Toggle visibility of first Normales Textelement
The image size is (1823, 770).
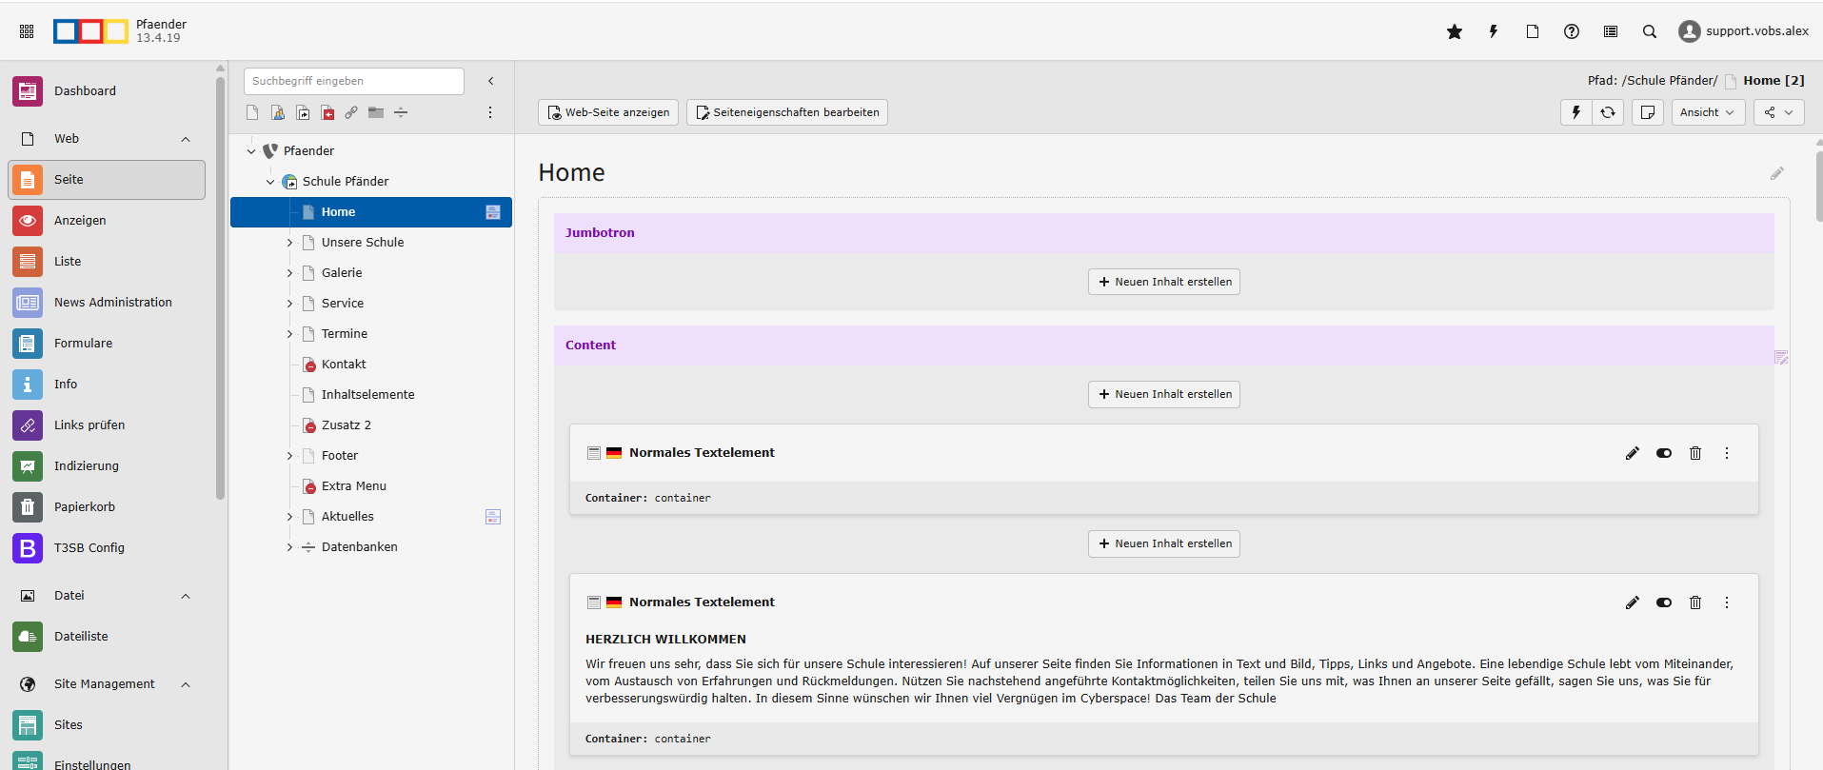pyautogui.click(x=1663, y=453)
